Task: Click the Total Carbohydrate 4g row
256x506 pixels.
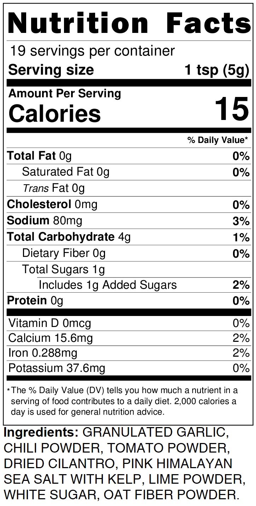Action: pyautogui.click(x=69, y=237)
